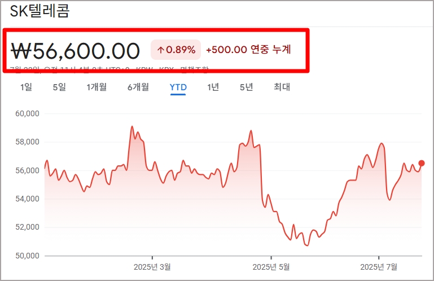Click the ₩56,600.00 price value
This screenshot has height=281, width=434.
tap(75, 51)
